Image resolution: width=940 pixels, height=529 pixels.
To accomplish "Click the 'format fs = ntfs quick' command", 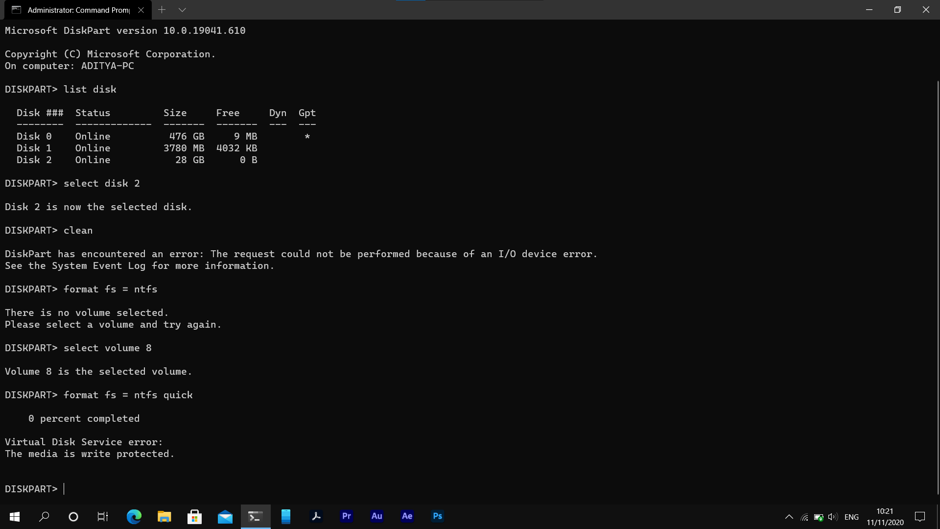I will [128, 395].
